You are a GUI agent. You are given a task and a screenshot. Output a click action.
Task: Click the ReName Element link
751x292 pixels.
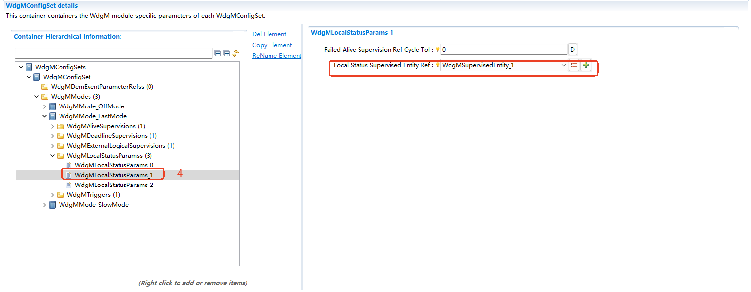[x=276, y=56]
